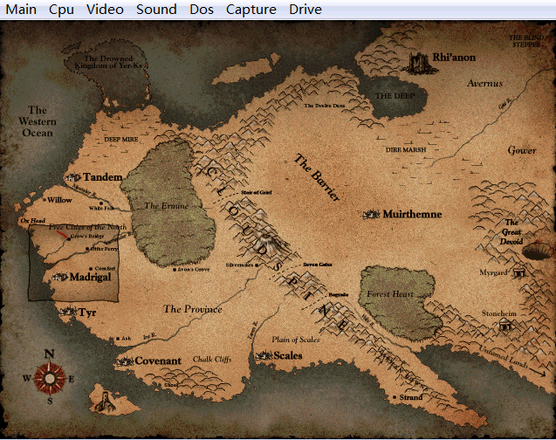The height and width of the screenshot is (440, 556).
Task: Click the "Chalk Cliffs" label
Action: (212, 359)
